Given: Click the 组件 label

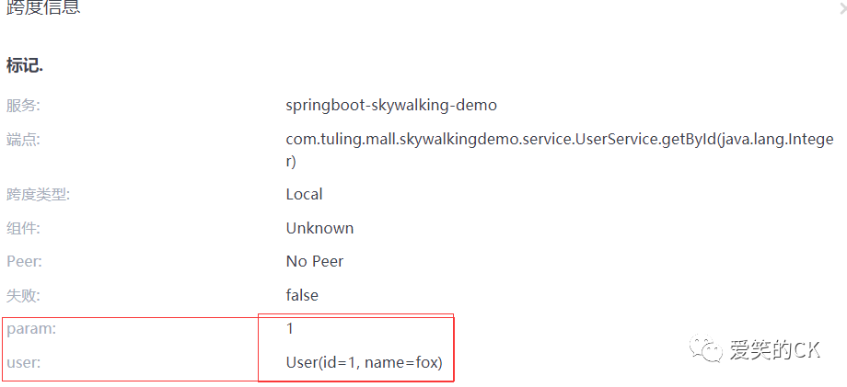Looking at the screenshot, I should [23, 228].
